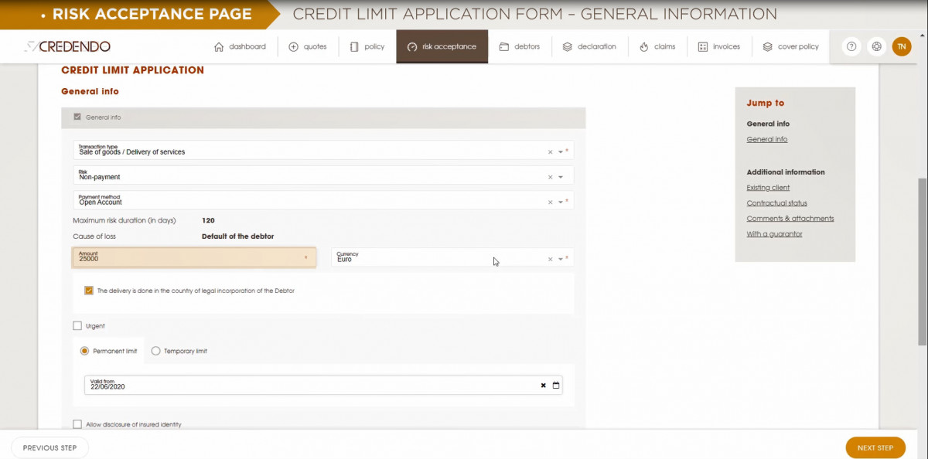Click the Previous Step button
928x459 pixels.
50,447
